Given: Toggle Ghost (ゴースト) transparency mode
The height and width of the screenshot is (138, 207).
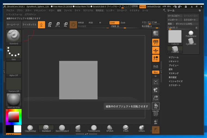Looking at the screenshot, I should (x=156, y=130).
